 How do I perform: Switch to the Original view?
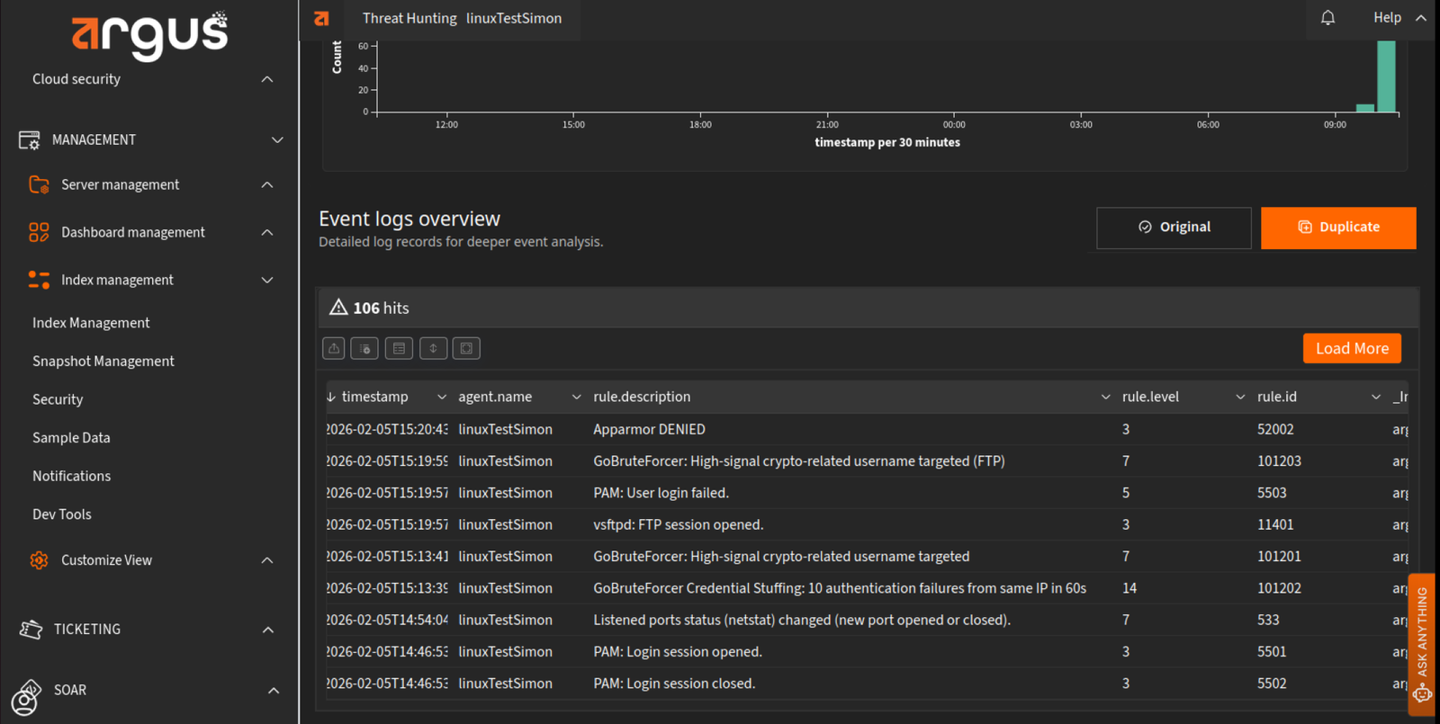1174,228
